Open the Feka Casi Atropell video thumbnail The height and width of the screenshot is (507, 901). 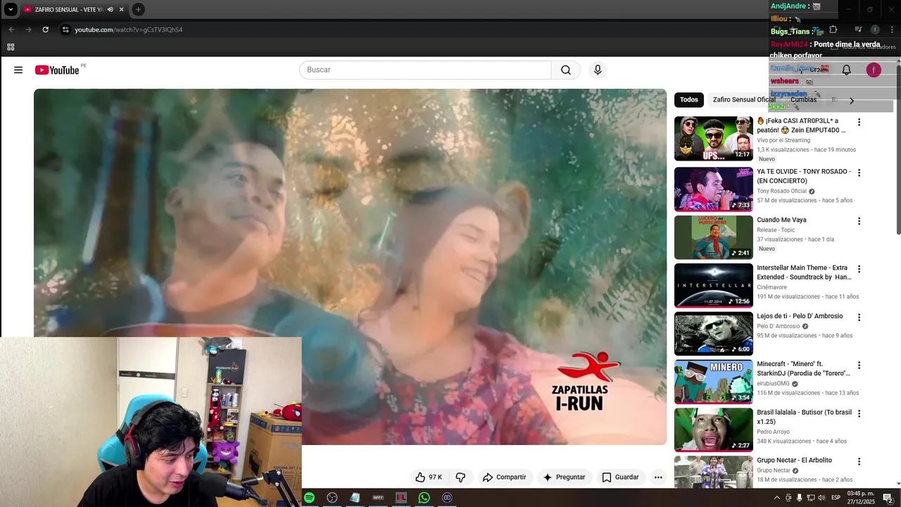[x=714, y=139]
